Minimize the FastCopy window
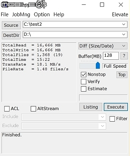The image size is (130, 156). pos(84,5)
